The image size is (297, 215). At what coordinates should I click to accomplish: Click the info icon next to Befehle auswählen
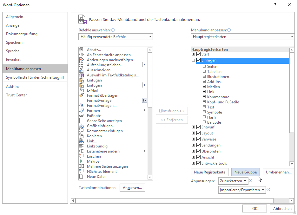pos(113,30)
